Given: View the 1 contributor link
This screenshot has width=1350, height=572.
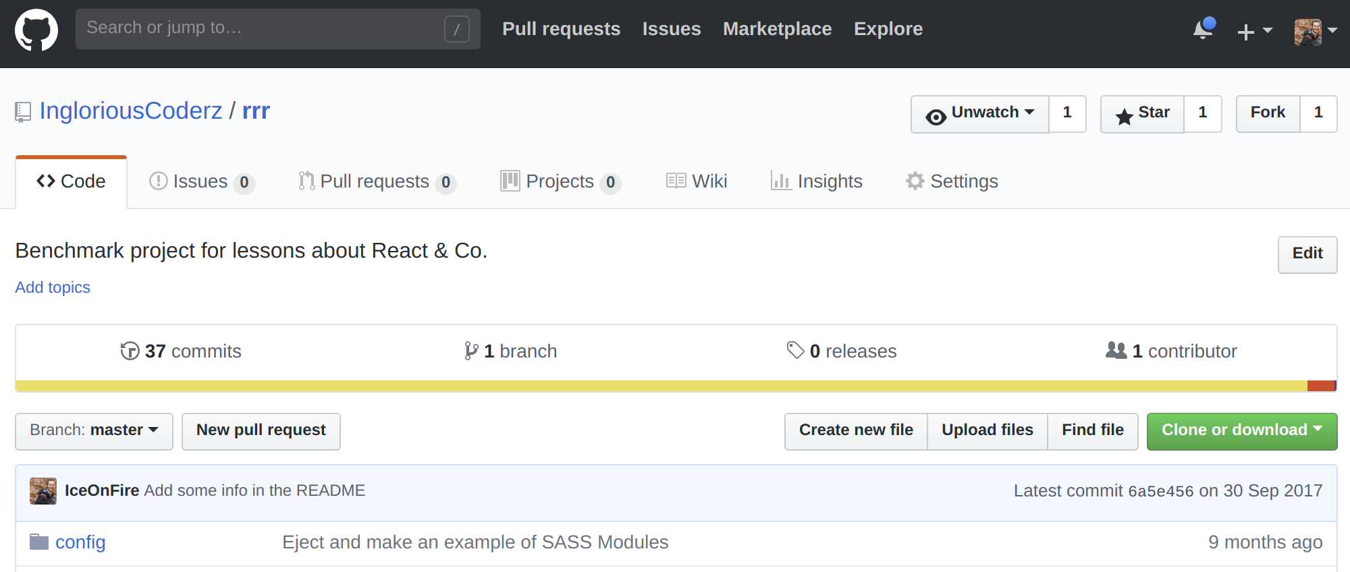Looking at the screenshot, I should click(1171, 351).
